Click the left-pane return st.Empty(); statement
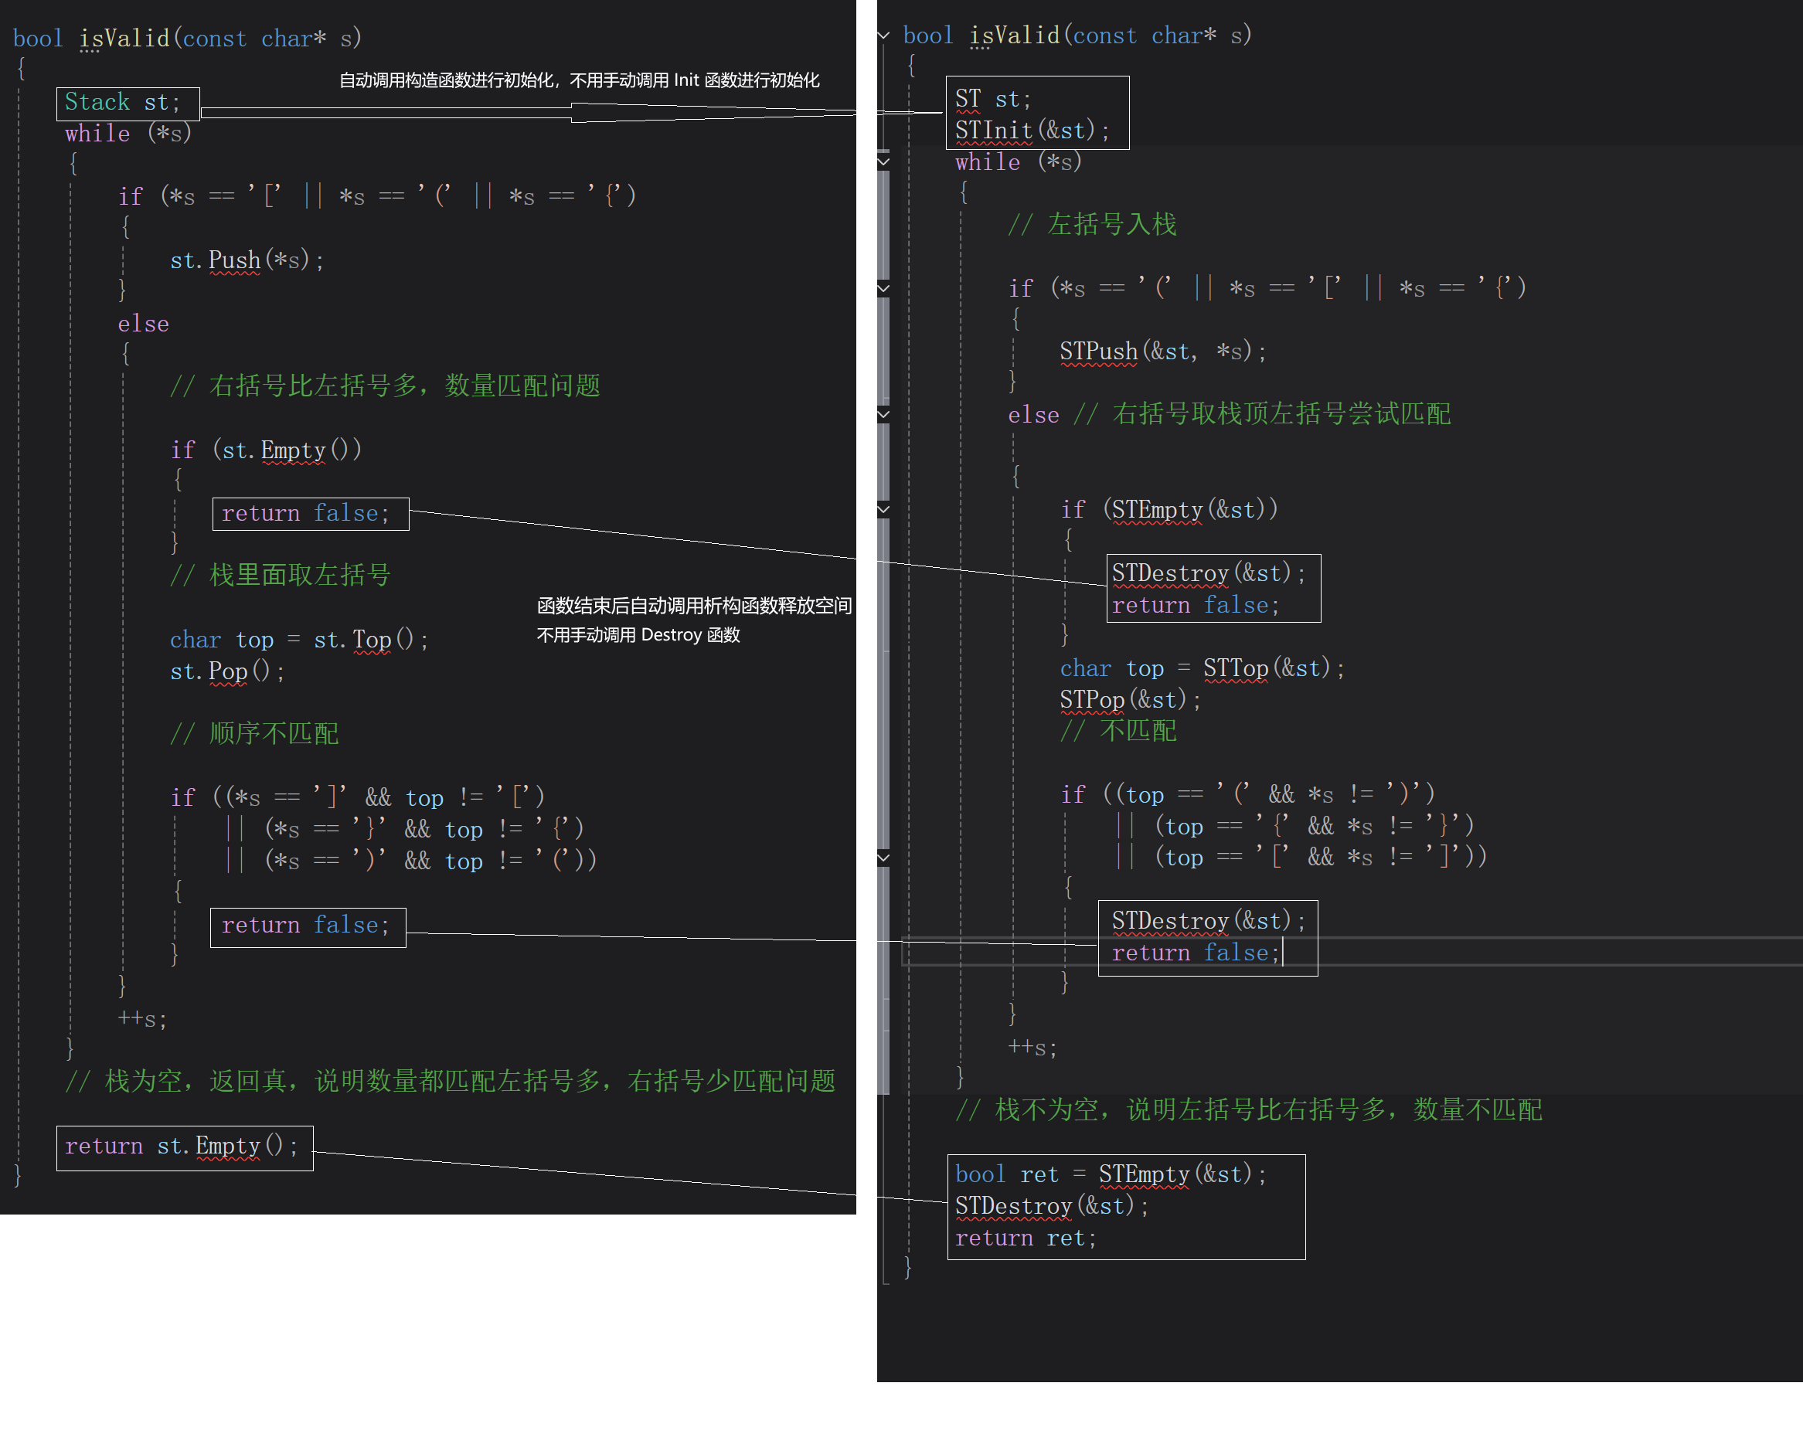Image resolution: width=1803 pixels, height=1444 pixels. pyautogui.click(x=181, y=1146)
